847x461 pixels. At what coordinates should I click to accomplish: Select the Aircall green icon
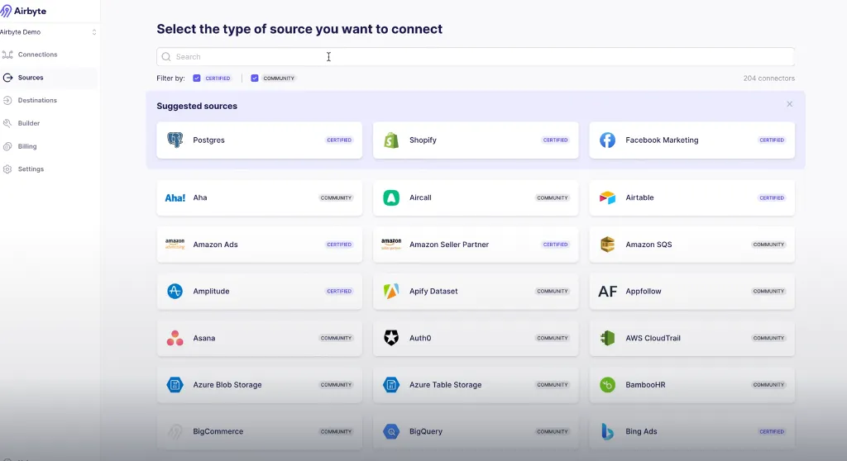[391, 197]
